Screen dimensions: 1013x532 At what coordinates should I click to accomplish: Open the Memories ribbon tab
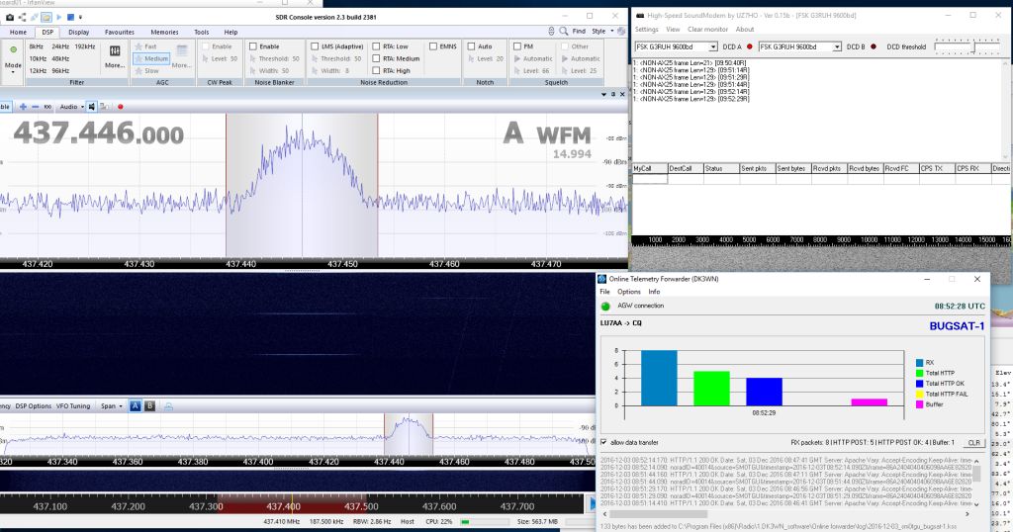coord(165,32)
